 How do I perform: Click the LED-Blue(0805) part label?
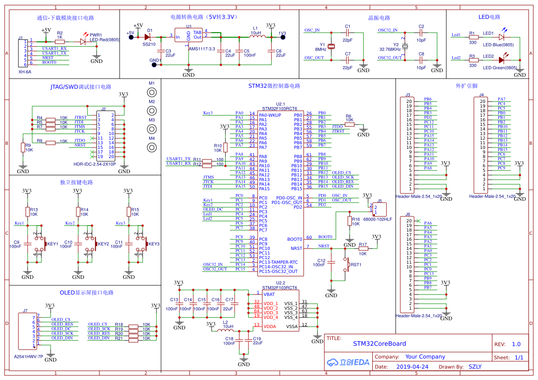[x=498, y=45]
